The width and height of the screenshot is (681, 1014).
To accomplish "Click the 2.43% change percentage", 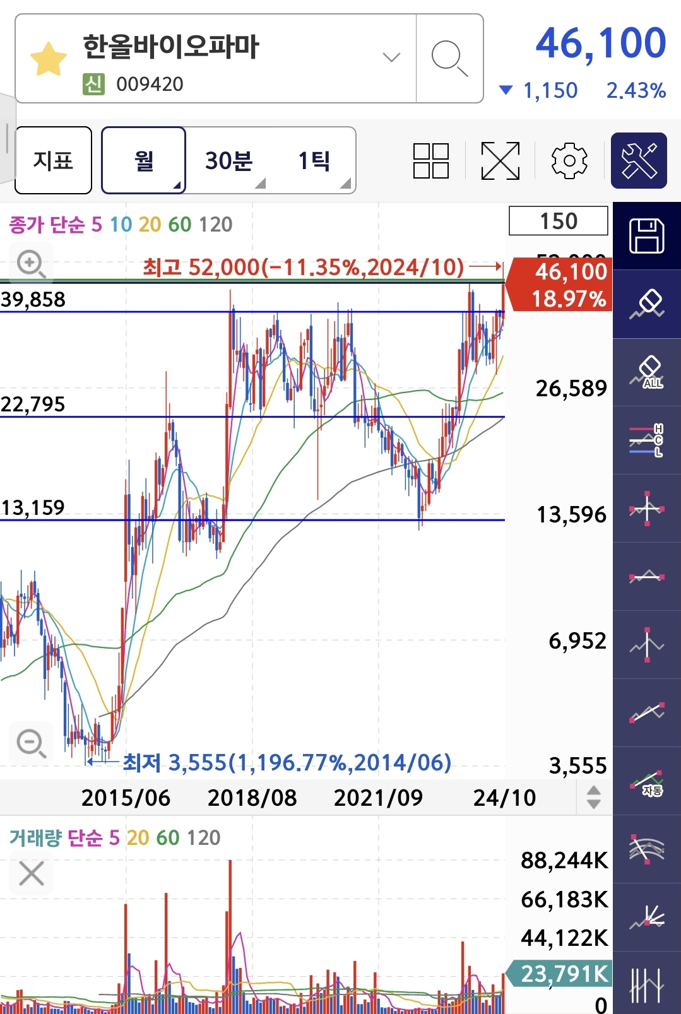I will [636, 91].
